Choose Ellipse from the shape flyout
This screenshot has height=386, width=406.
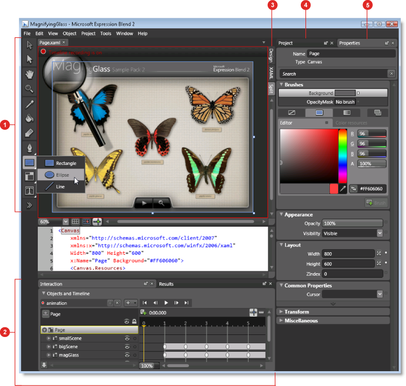pyautogui.click(x=61, y=175)
